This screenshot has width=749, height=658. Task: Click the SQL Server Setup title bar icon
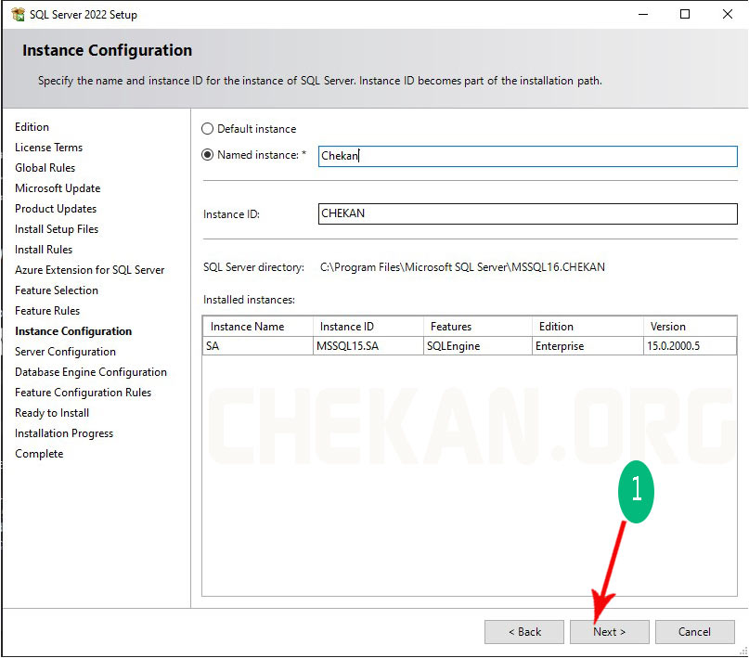pyautogui.click(x=19, y=14)
